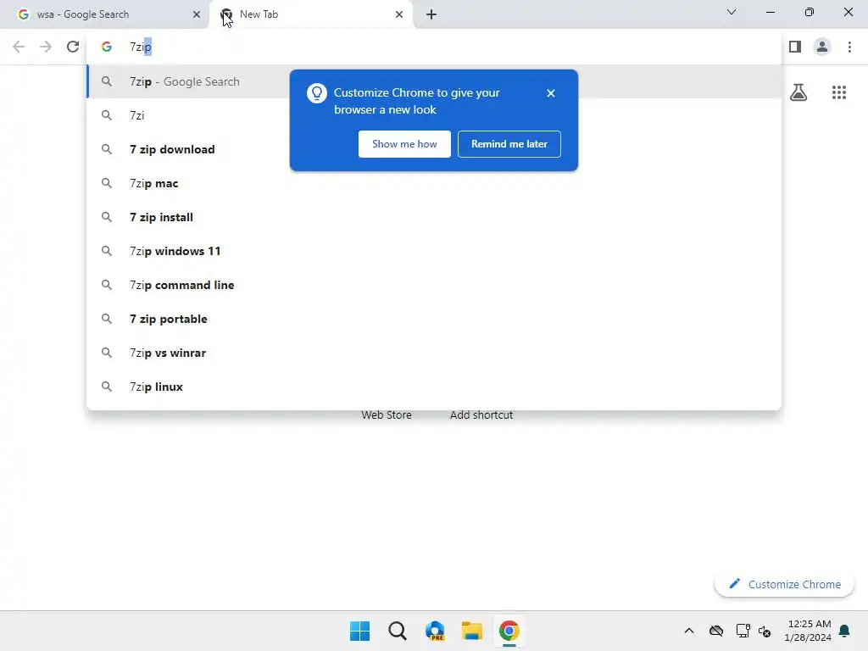Select the 7zip vs winrar suggestion

click(x=434, y=353)
